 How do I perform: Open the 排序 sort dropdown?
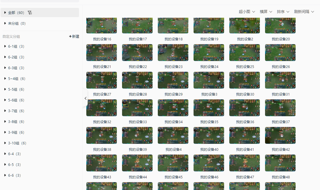[x=283, y=12]
